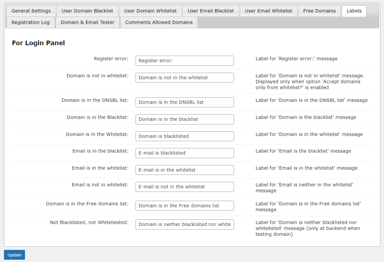
Task: Focus the 'Email is in the blacklist' field
Action: tap(185, 153)
